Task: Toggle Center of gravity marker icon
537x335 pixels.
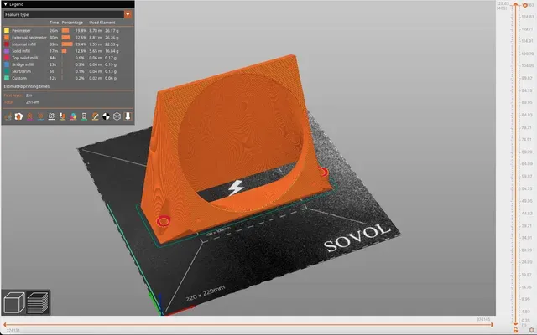Action: (x=107, y=116)
